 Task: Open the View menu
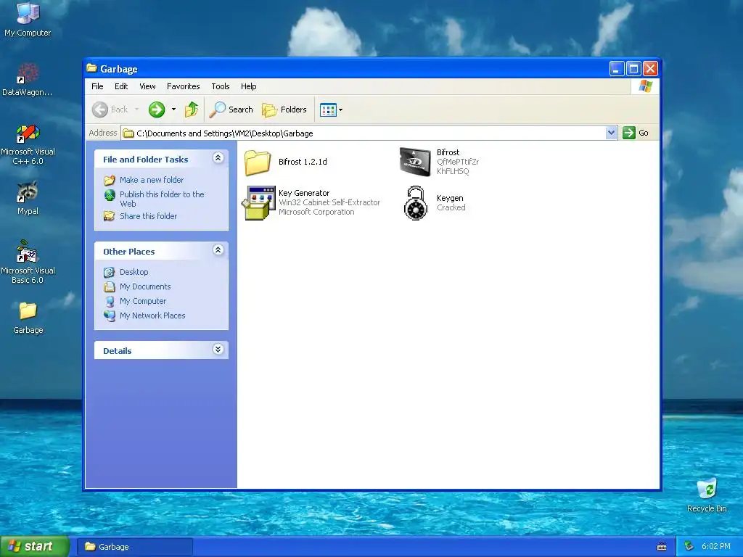(x=147, y=86)
